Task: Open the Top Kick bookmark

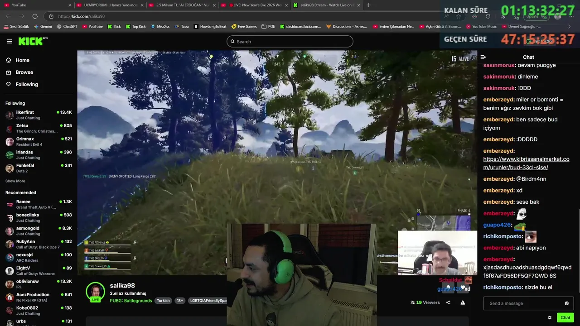Action: pyautogui.click(x=136, y=27)
